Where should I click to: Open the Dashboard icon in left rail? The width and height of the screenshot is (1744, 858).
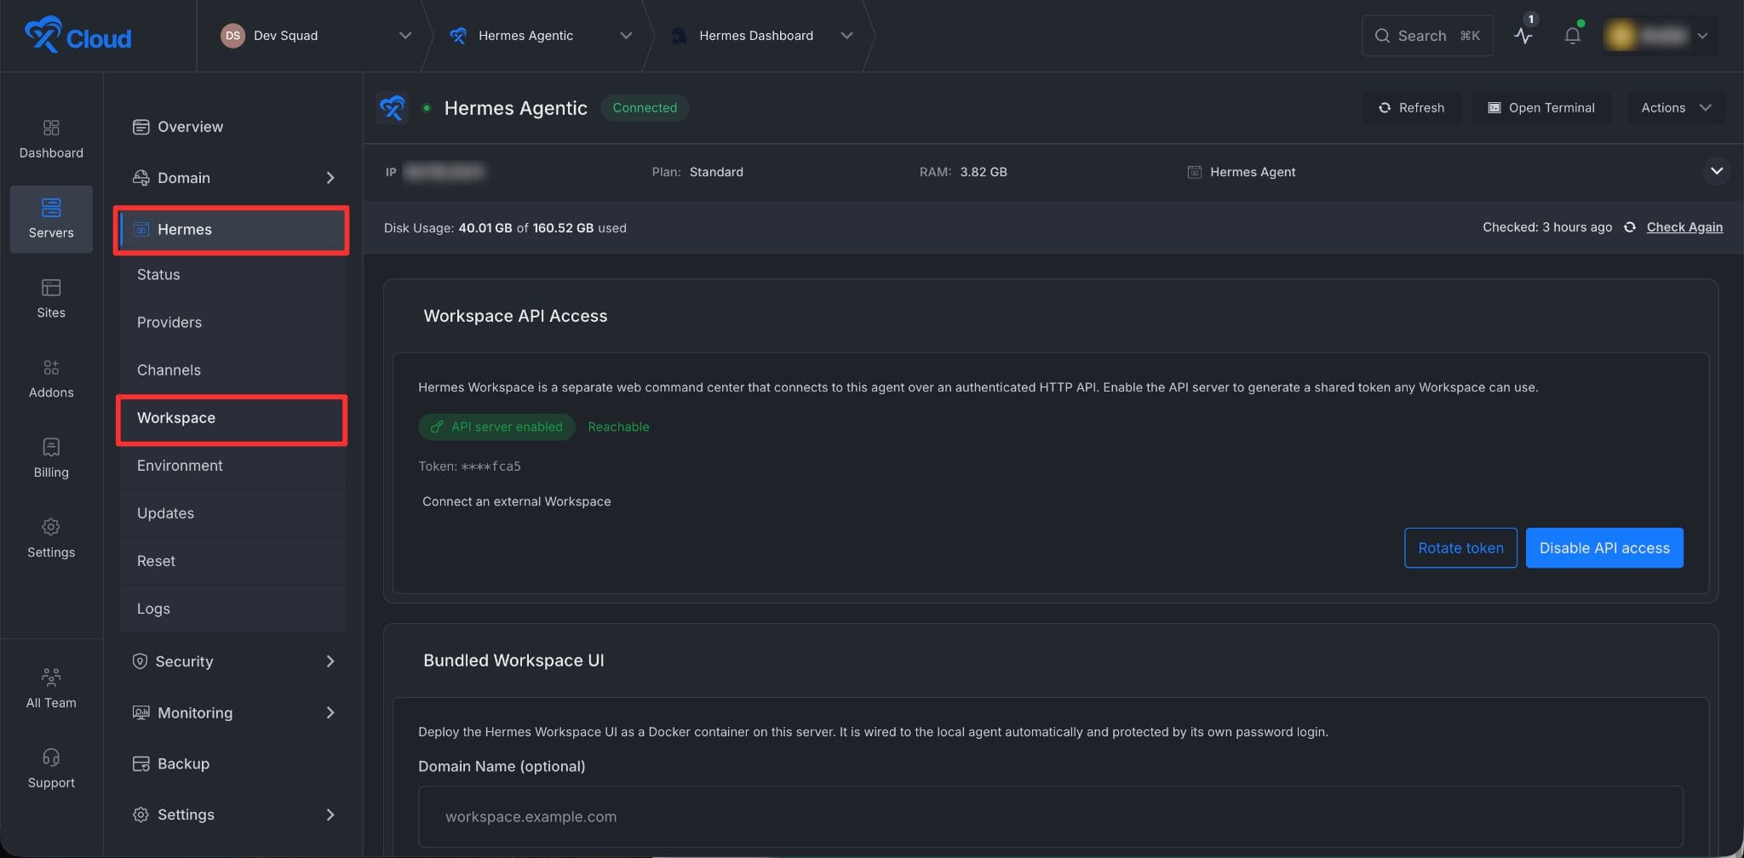click(x=51, y=128)
